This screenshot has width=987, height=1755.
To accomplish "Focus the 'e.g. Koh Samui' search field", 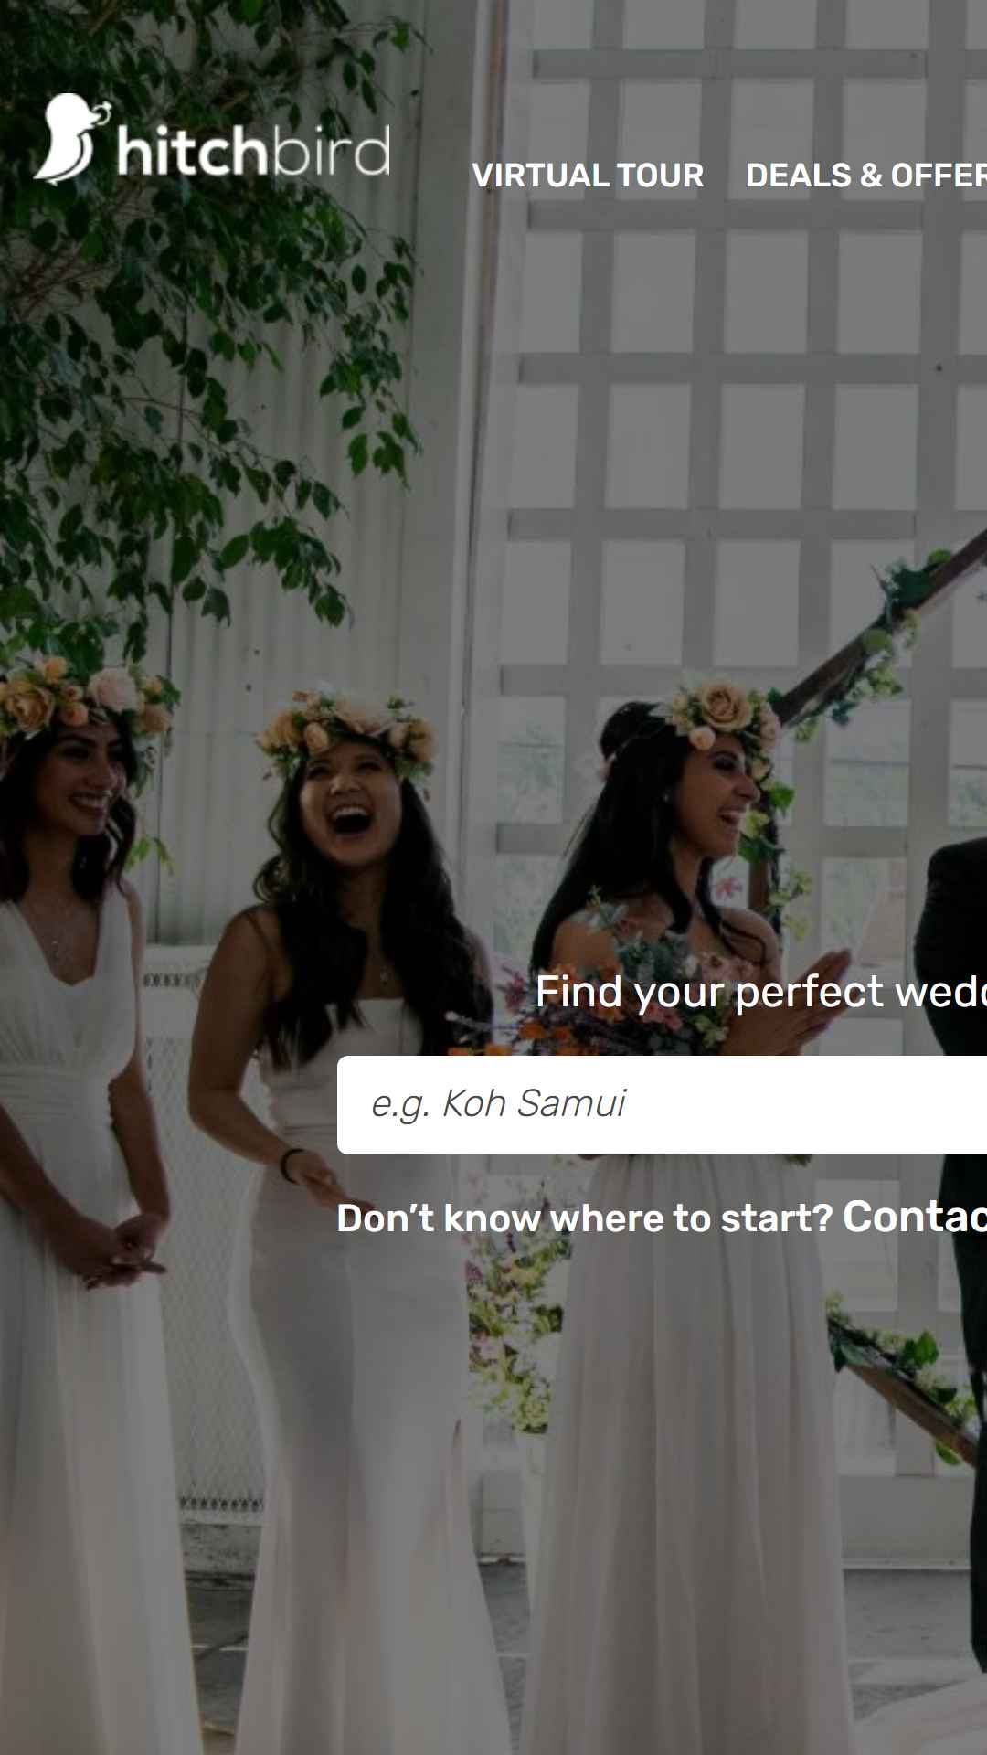I will click(x=662, y=1104).
